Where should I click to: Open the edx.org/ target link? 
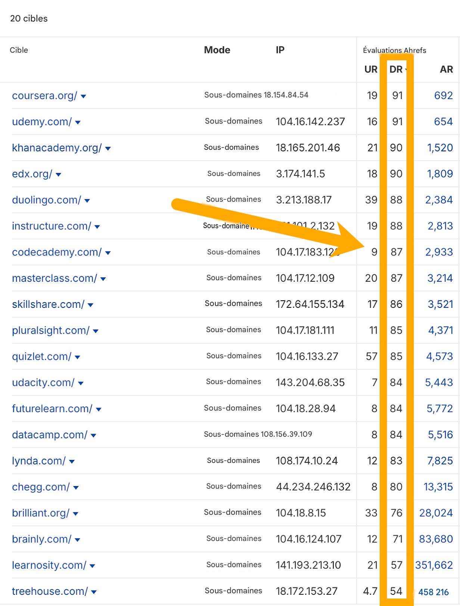(x=32, y=174)
